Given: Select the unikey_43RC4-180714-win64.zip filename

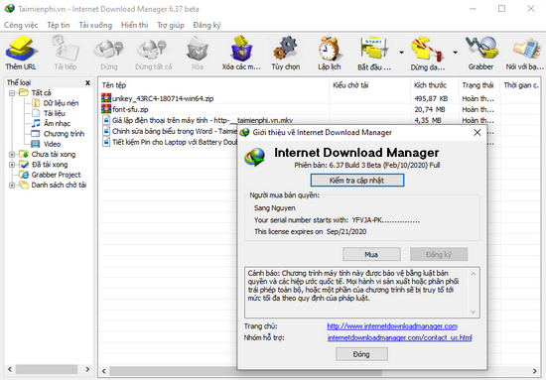Looking at the screenshot, I should click(163, 98).
